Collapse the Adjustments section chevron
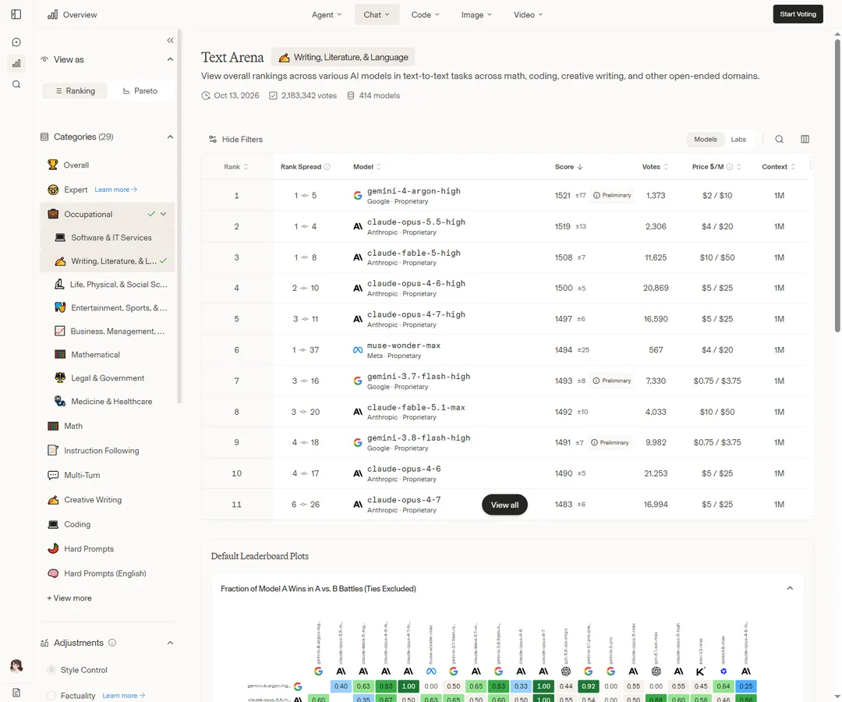Viewport: 842px width, 702px height. coord(170,643)
